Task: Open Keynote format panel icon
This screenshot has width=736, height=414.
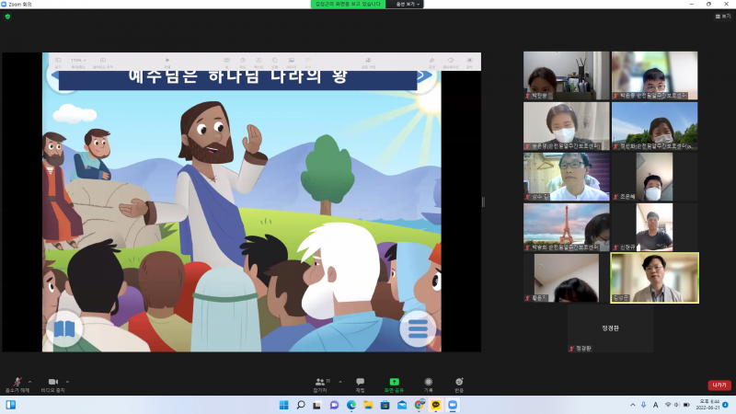Action: tap(431, 62)
